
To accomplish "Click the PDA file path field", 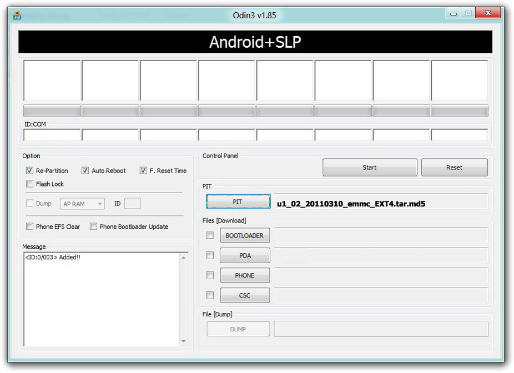I will [381, 255].
